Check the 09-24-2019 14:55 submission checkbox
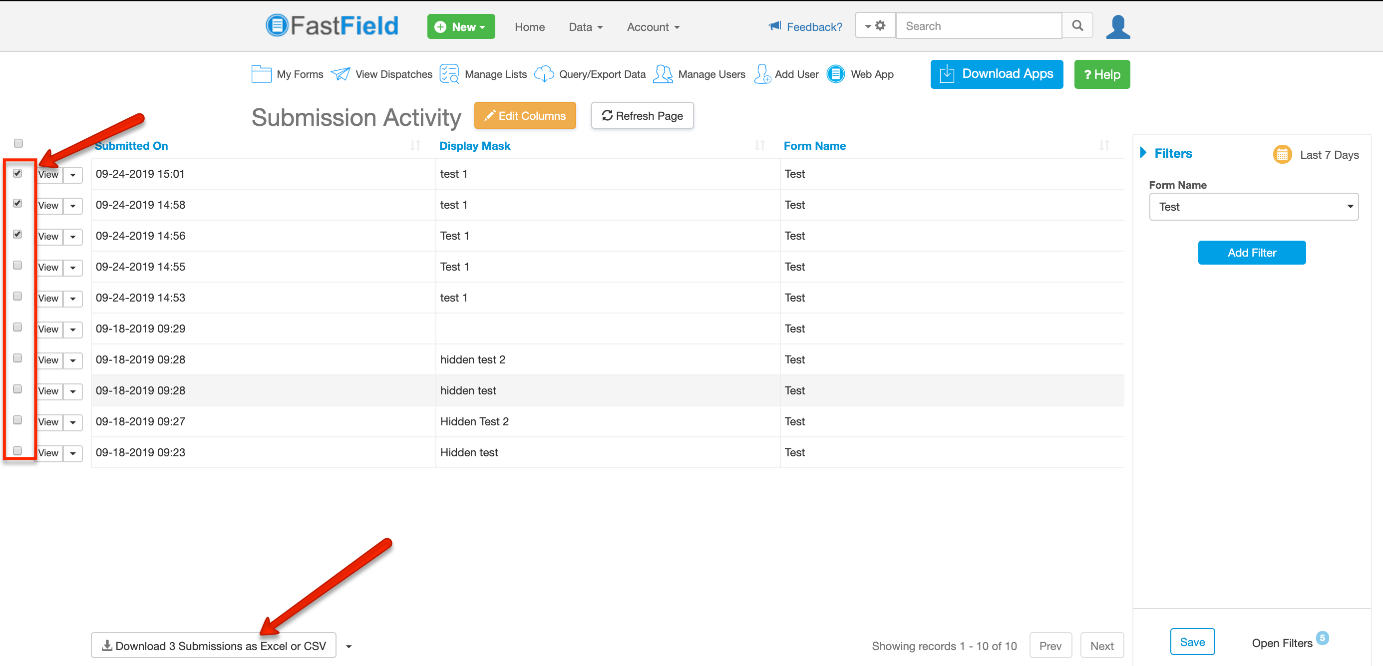Viewport: 1383px width, 666px height. (17, 266)
